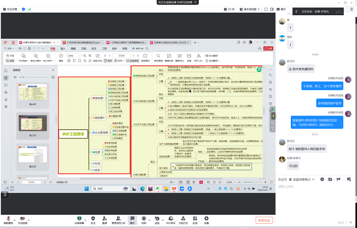Click the red End Meeting button

tap(265, 220)
